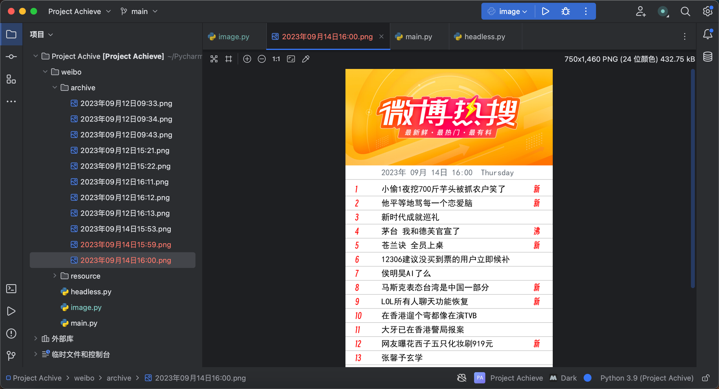Open the Python Packages tool window
The height and width of the screenshot is (389, 719).
[11, 79]
